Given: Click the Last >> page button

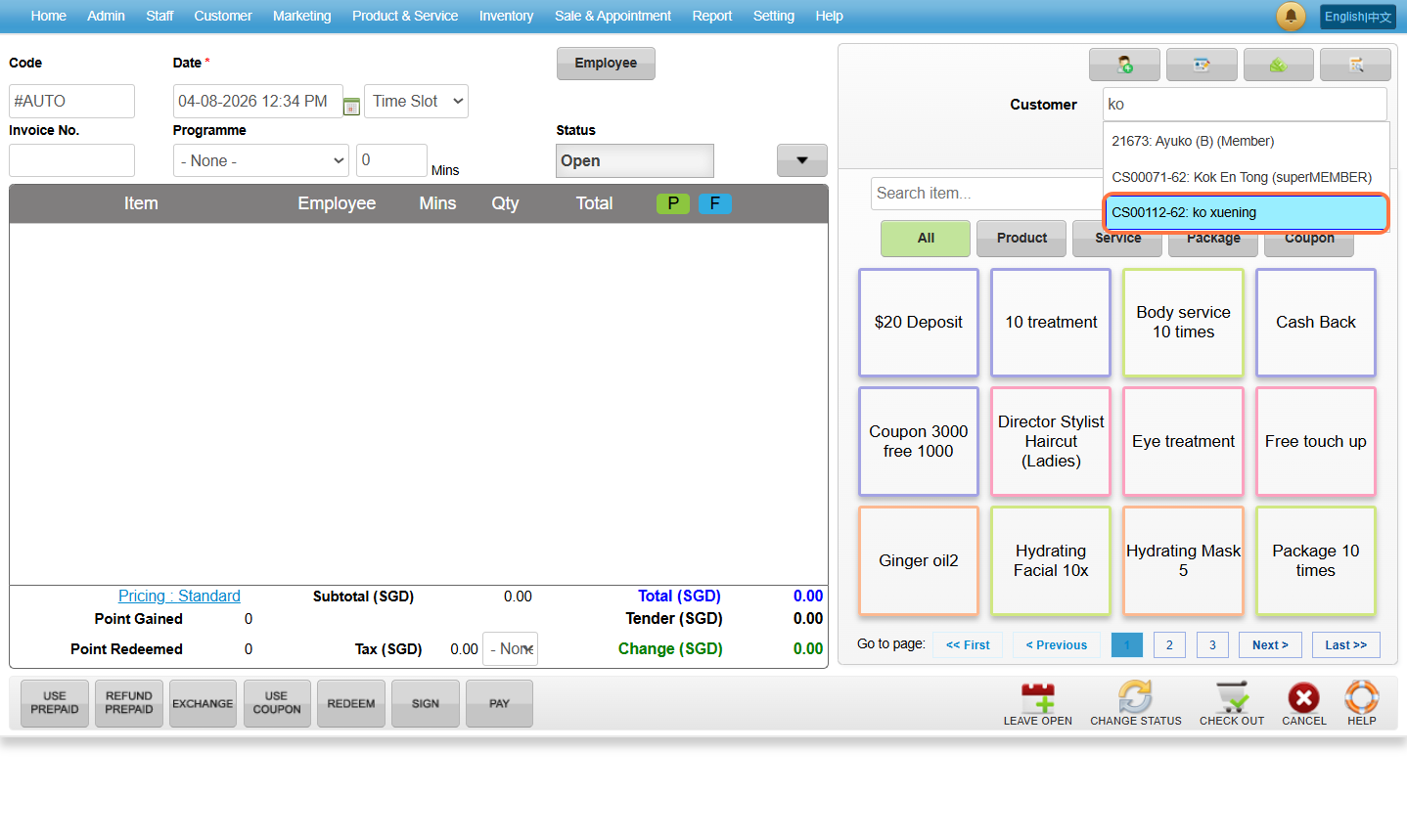Looking at the screenshot, I should pyautogui.click(x=1345, y=644).
